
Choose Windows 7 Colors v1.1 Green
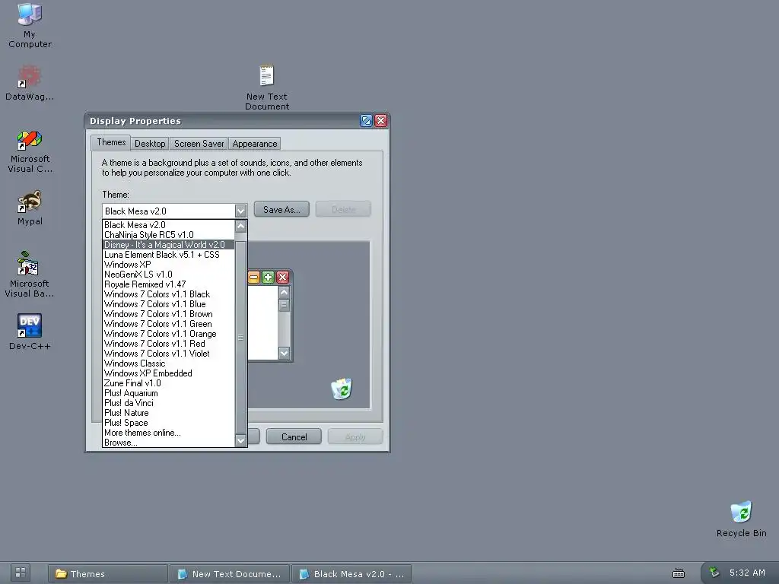coord(168,324)
